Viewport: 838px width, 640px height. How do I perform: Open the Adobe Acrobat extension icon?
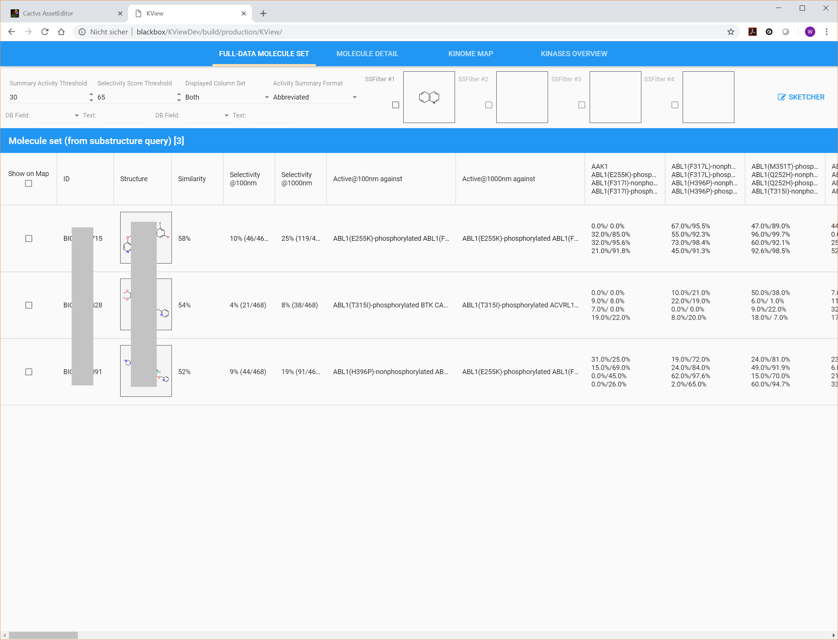coord(752,32)
